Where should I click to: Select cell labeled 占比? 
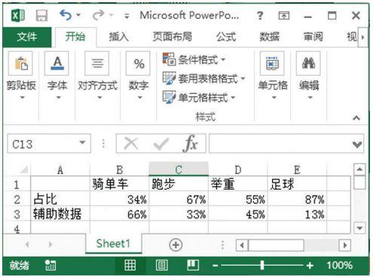tap(60, 199)
